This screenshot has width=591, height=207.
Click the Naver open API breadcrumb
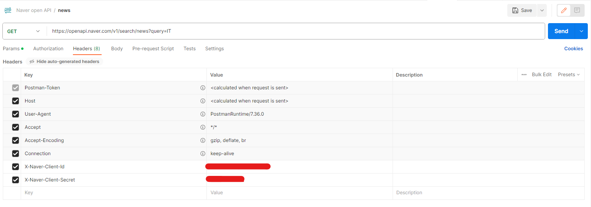tap(34, 10)
